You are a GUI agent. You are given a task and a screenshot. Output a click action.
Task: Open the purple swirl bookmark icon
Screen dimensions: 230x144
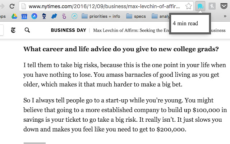coord(64,16)
